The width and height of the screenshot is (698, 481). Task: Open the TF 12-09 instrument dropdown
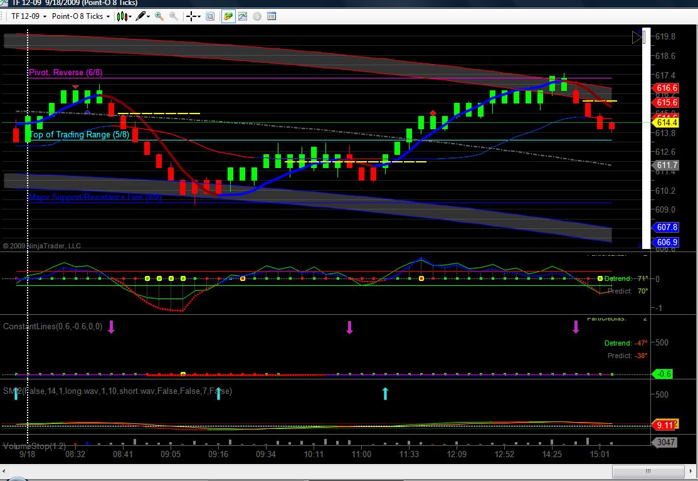click(29, 16)
